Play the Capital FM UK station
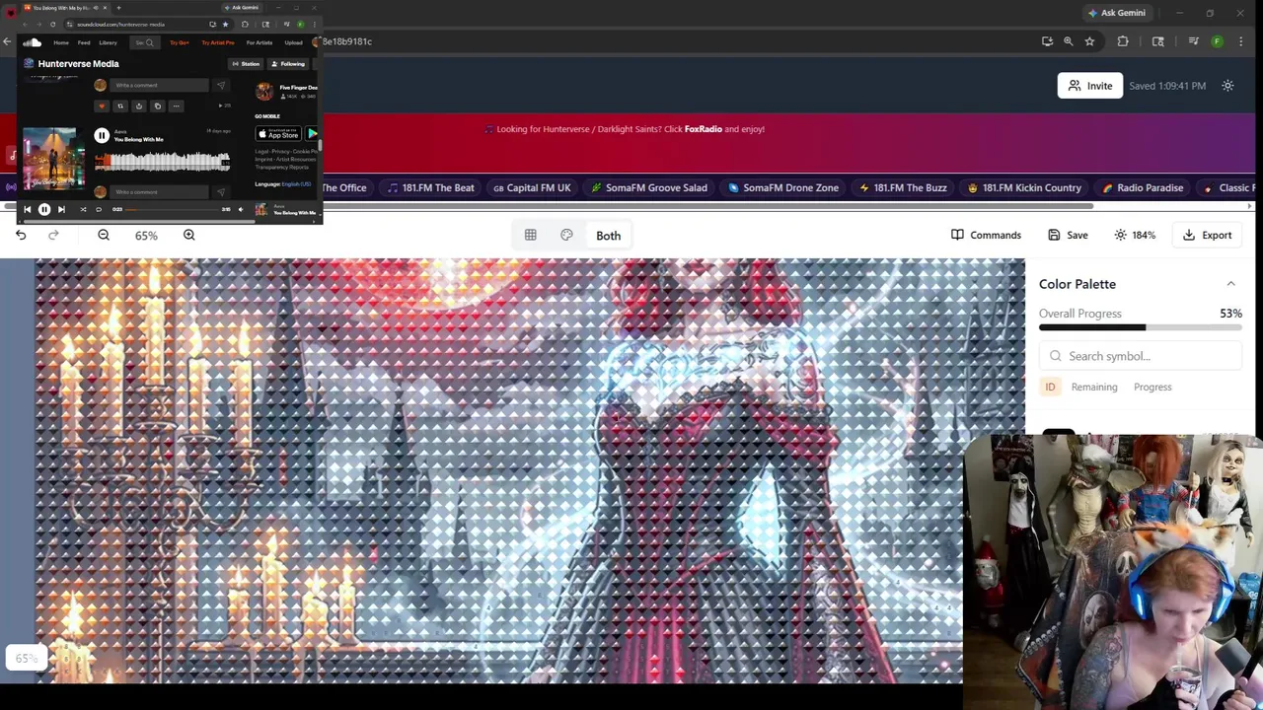1263x710 pixels. [532, 187]
